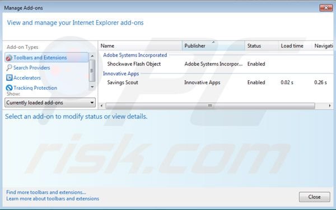The height and width of the screenshot is (210, 336).
Task: Close the Manage Add-ons window with X
Action: click(x=326, y=8)
